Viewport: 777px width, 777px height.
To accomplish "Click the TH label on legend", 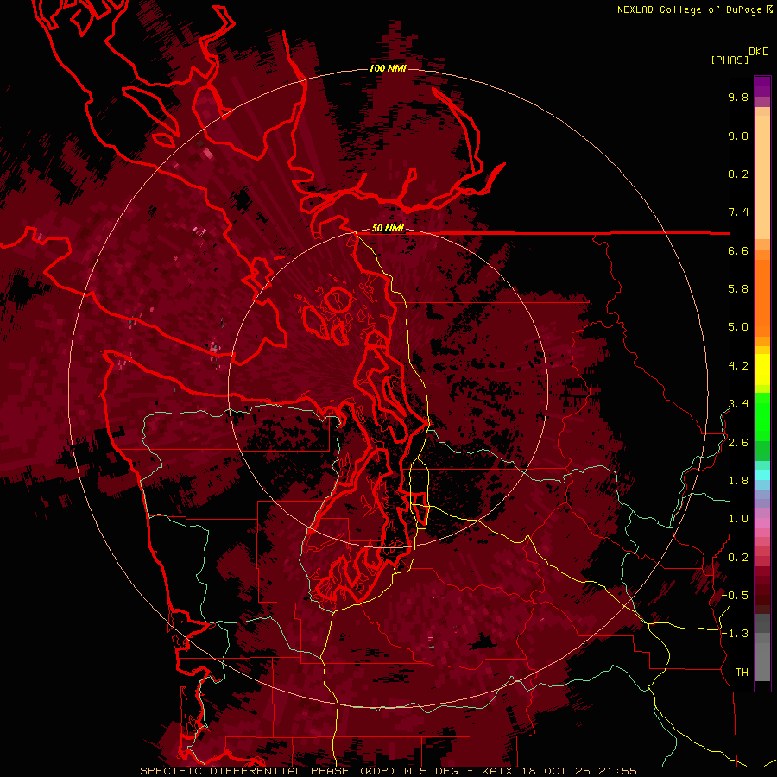I will tap(742, 673).
